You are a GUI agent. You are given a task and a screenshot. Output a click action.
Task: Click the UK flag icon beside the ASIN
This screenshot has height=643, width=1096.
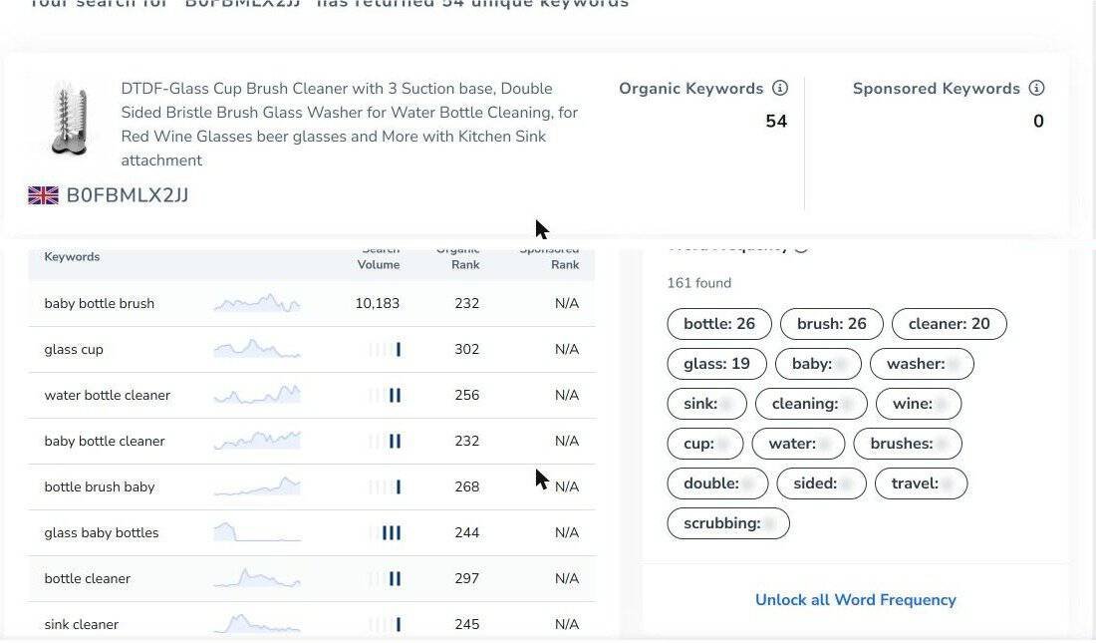[43, 195]
